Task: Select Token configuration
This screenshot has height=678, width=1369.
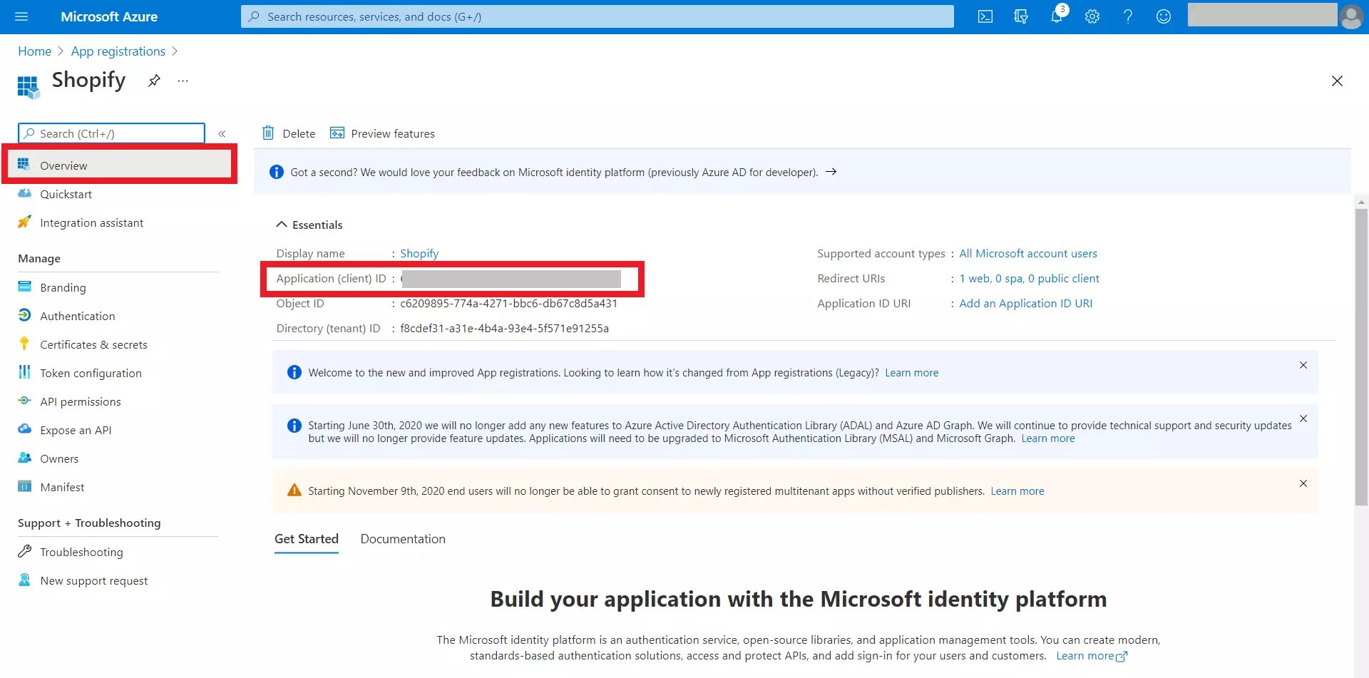Action: [x=91, y=372]
